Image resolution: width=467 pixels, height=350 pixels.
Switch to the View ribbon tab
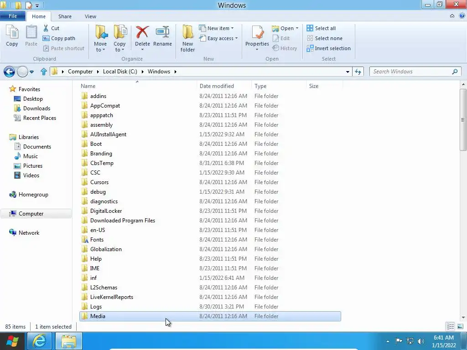pyautogui.click(x=90, y=16)
